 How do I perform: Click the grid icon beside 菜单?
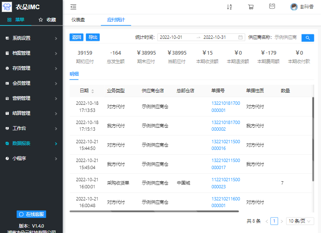pos(9,20)
